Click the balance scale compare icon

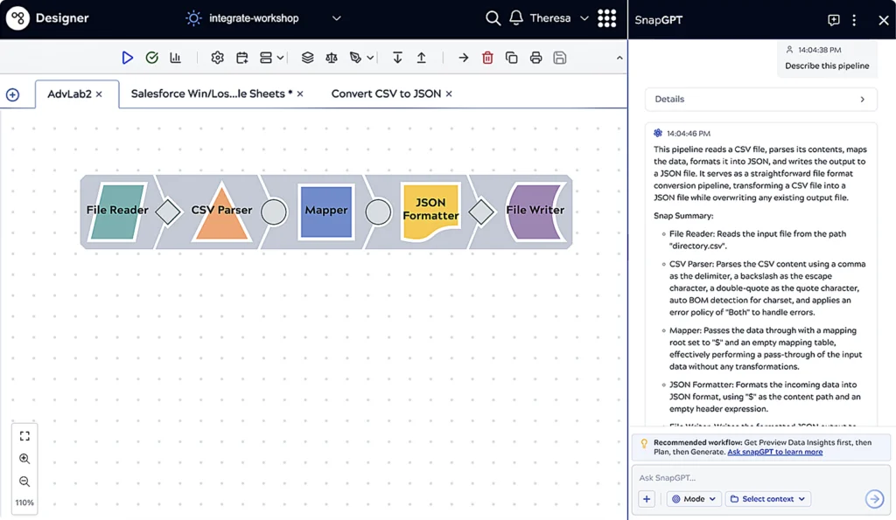[332, 58]
